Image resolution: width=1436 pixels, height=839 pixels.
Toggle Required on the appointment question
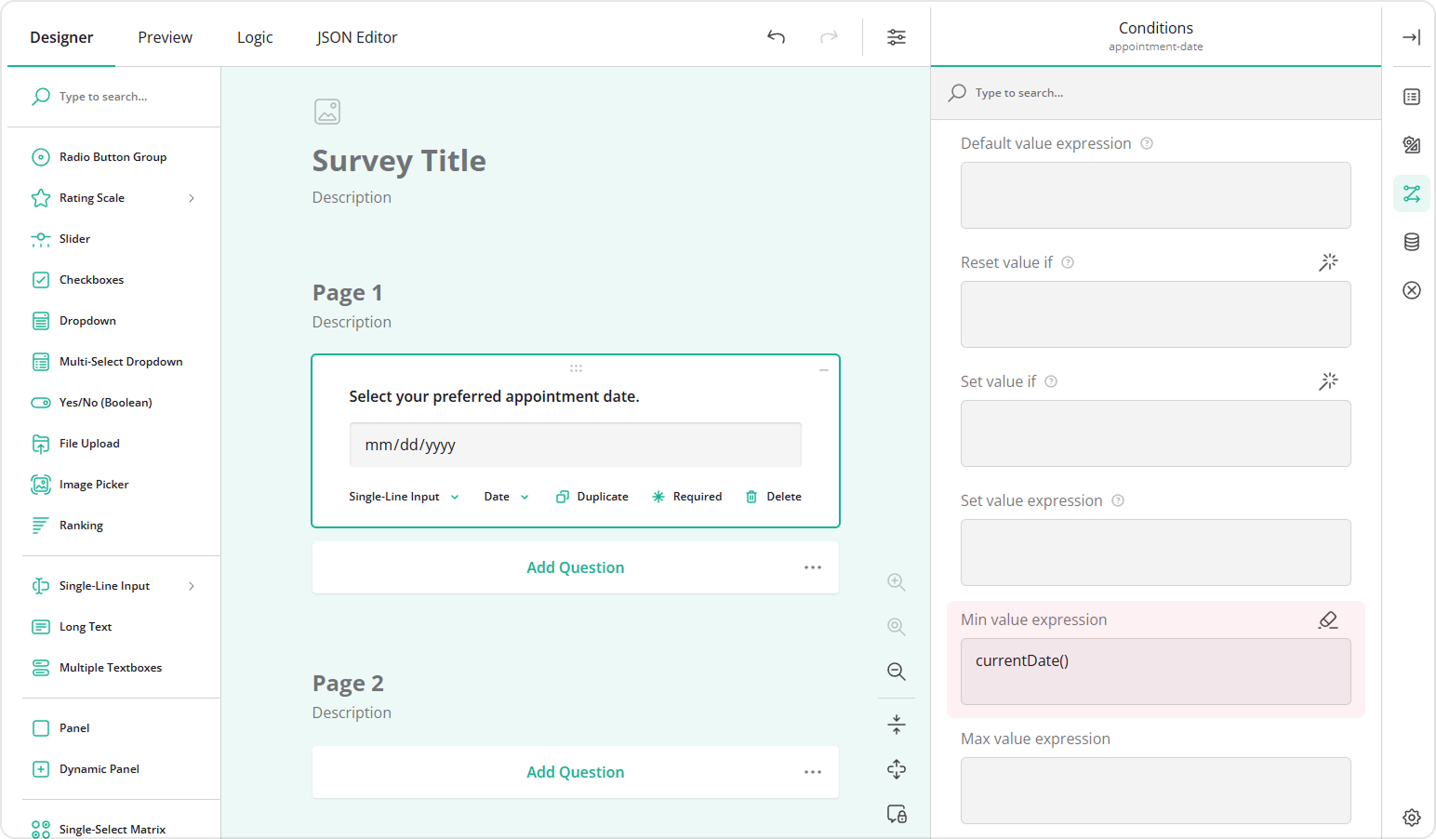tap(687, 496)
